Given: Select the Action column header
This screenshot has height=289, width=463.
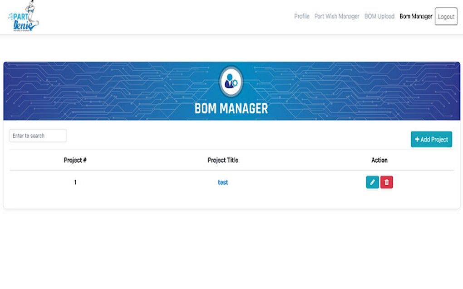Looking at the screenshot, I should [379, 160].
